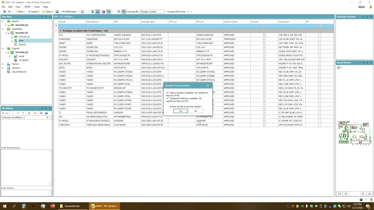Click the red X icon in Workflows toolbar
Image resolution: width=374 pixels, height=210 pixels.
click(41, 113)
